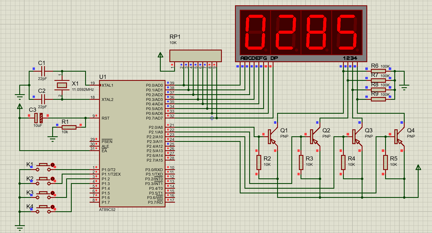Click the Q4 PNP transistor symbol
The image size is (432, 233).
[397, 137]
